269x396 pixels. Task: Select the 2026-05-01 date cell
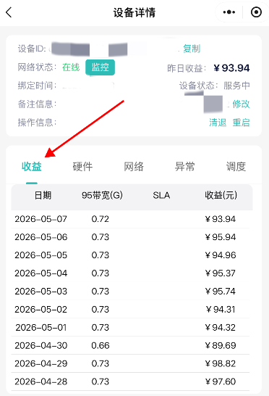pyautogui.click(x=40, y=328)
